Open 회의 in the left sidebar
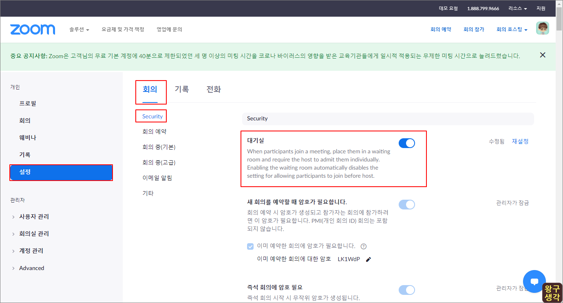 25,121
